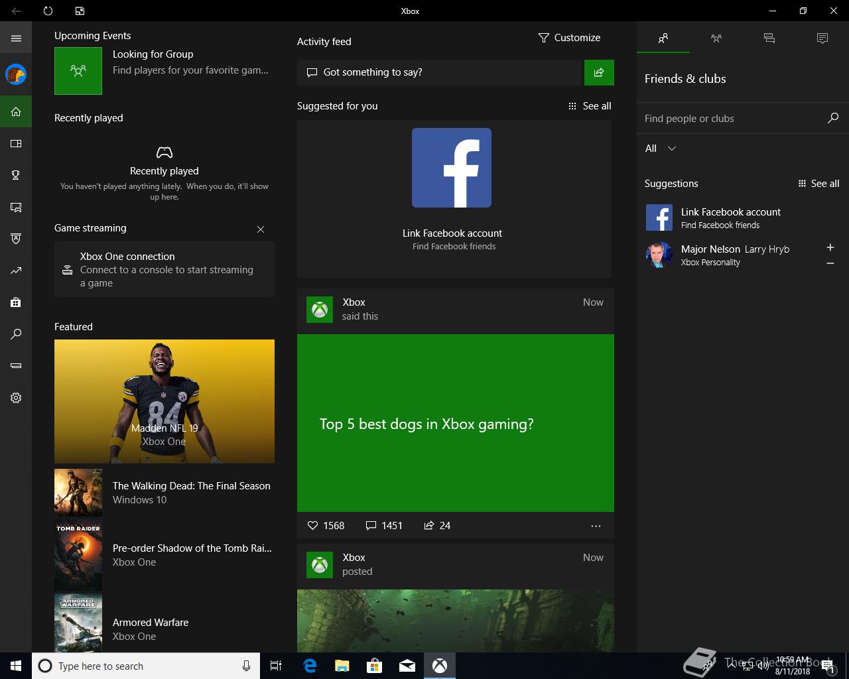The image size is (849, 679).
Task: Dismiss the Game streaming section
Action: 261,229
